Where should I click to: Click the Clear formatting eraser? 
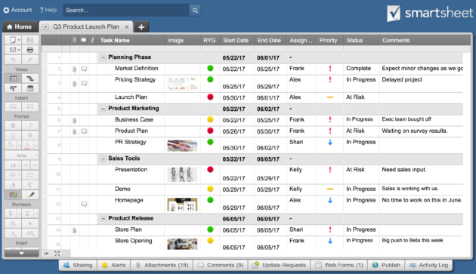coord(13,185)
